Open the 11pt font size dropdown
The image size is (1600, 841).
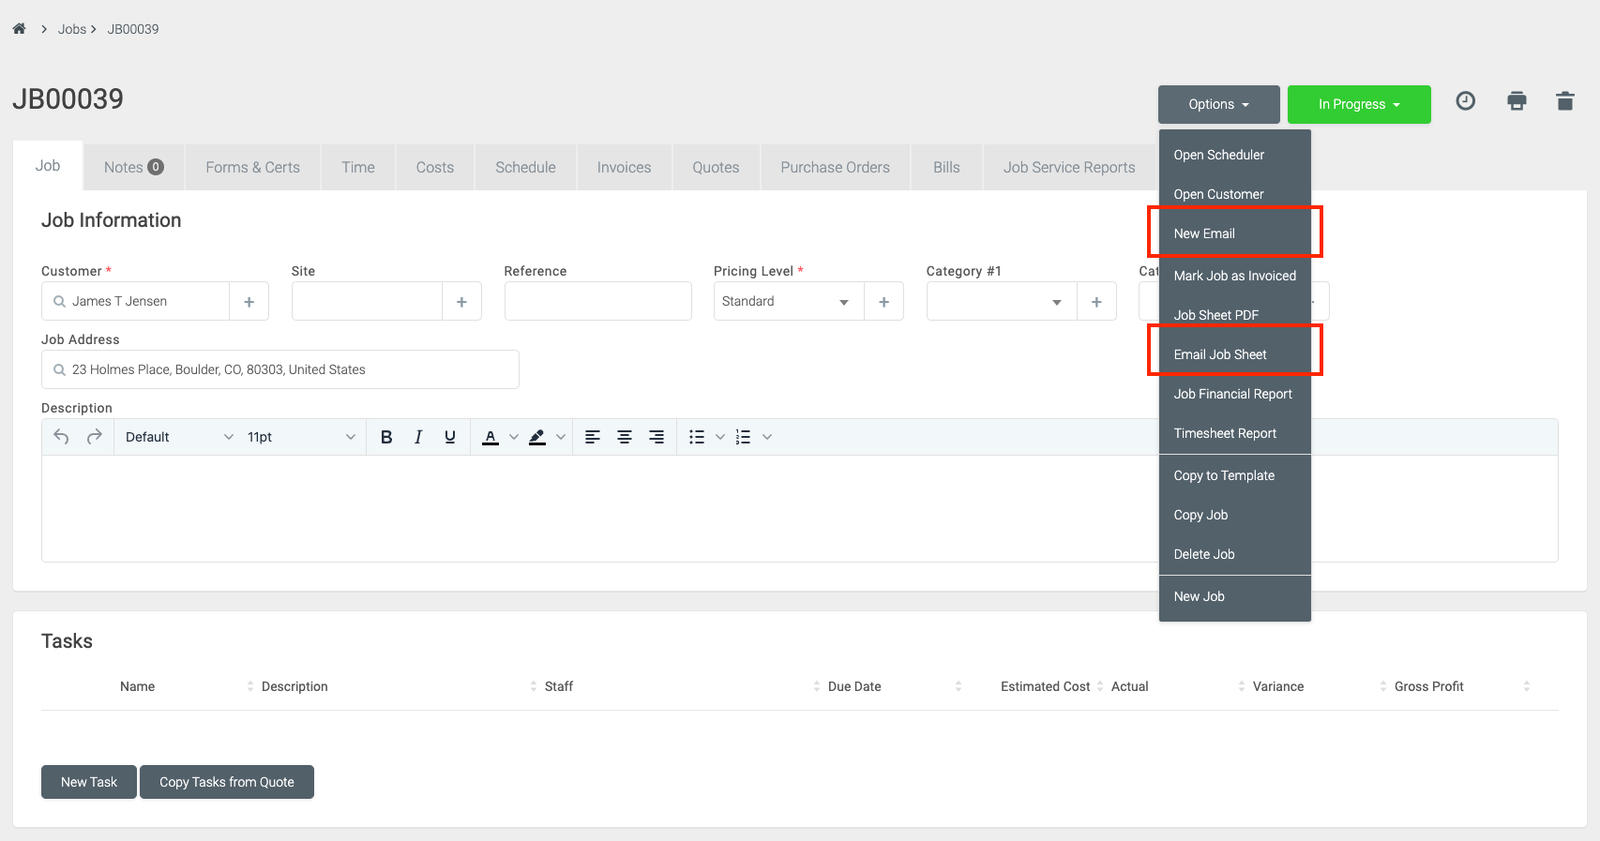click(x=300, y=437)
